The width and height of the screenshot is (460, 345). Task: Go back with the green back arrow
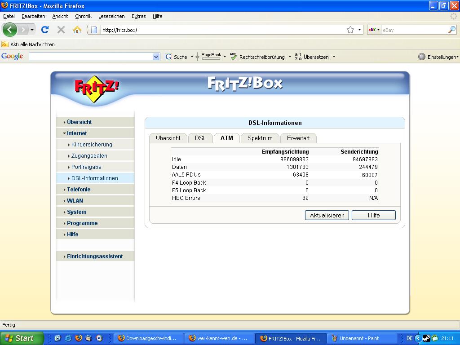[10, 30]
